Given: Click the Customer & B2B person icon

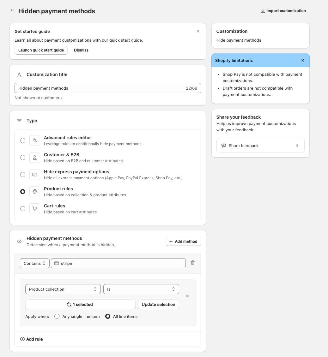Looking at the screenshot, I should [x=35, y=158].
